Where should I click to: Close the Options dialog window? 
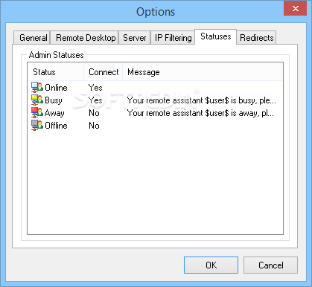click(295, 8)
